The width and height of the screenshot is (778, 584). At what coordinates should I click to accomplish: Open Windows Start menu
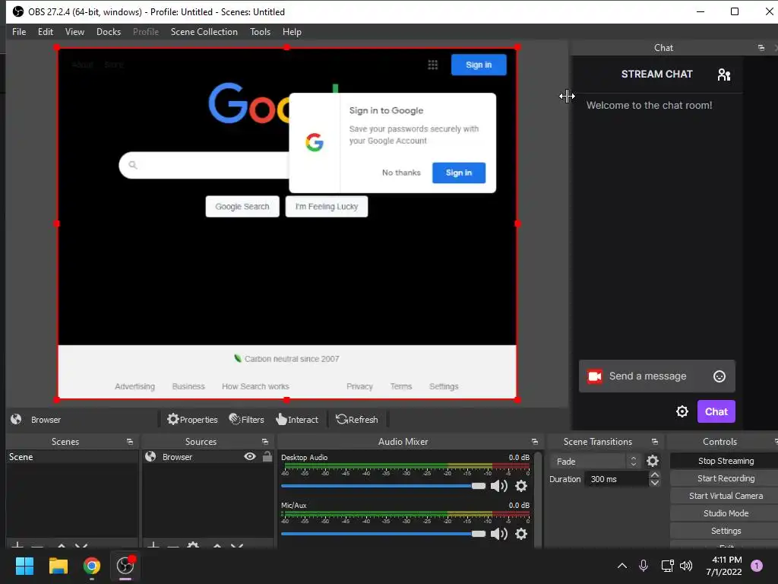24,566
